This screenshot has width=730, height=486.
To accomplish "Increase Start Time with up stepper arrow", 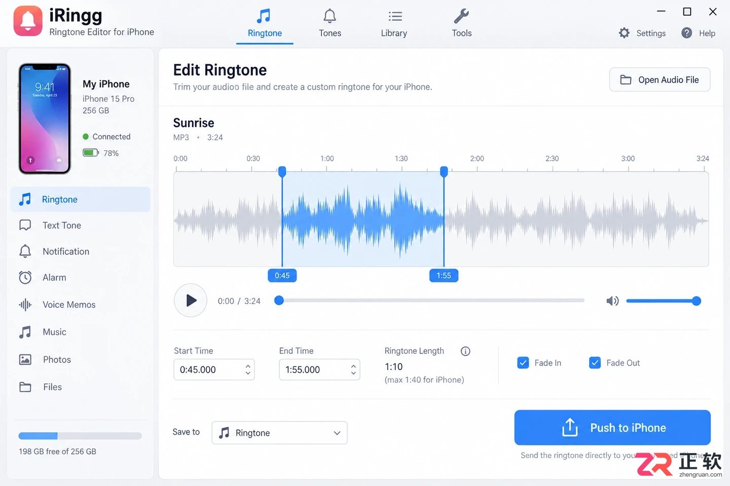I will 248,366.
